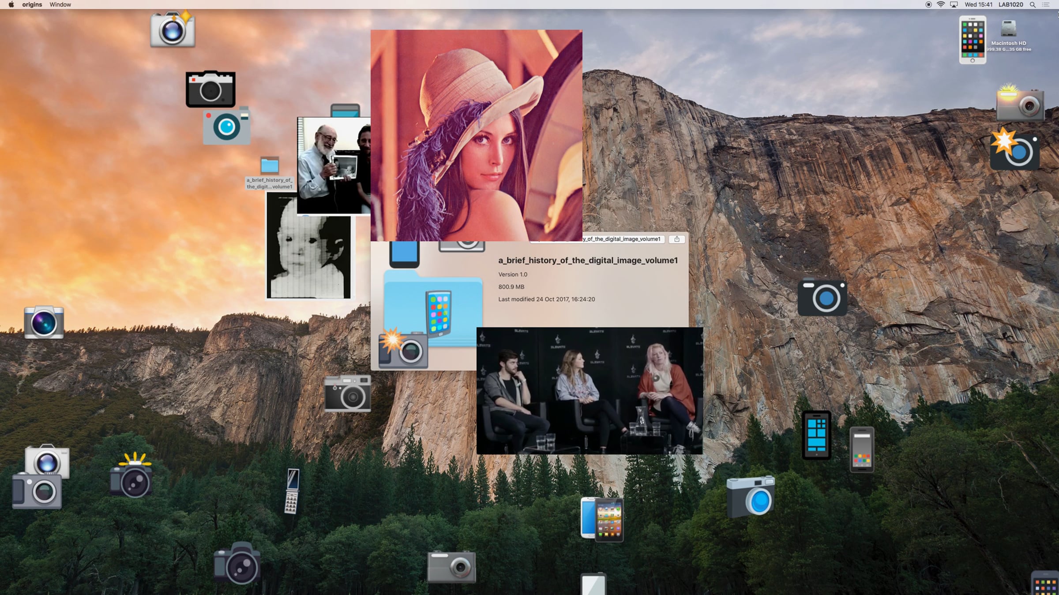Select the flip phone icon

(292, 491)
